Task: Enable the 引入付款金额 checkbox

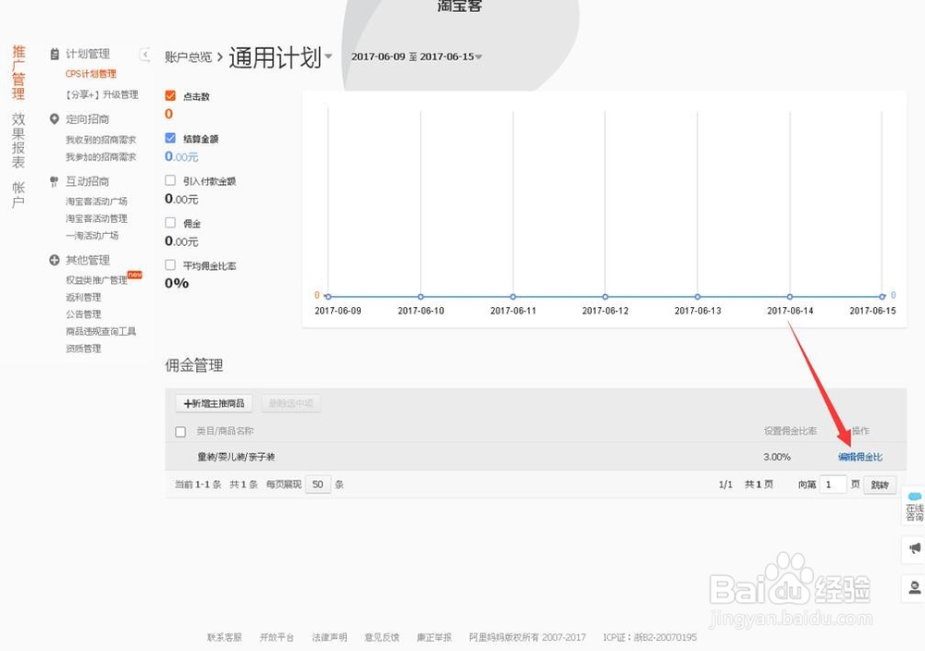Action: point(170,179)
